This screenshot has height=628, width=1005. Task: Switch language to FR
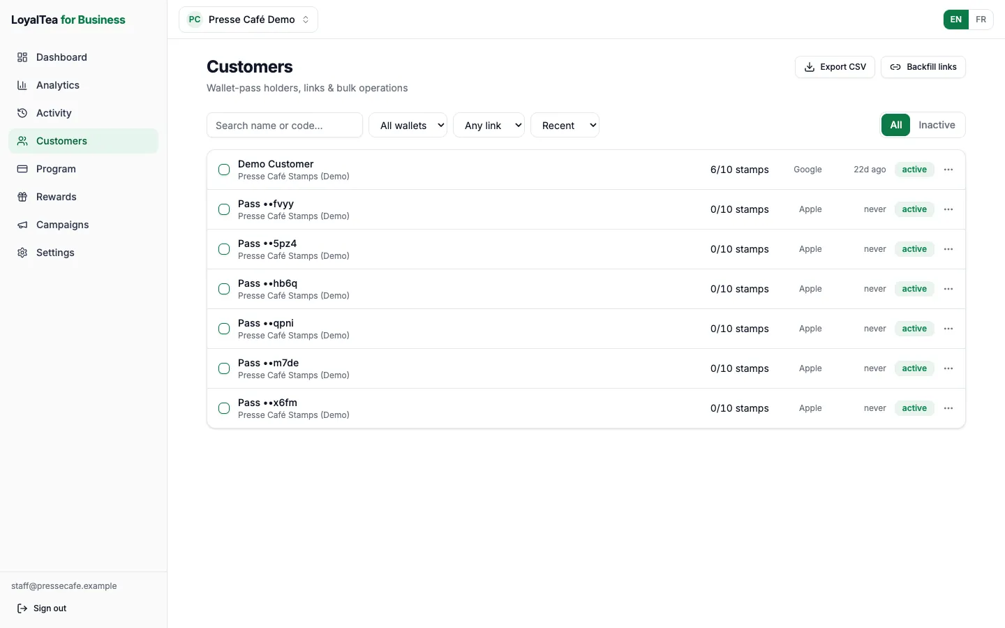click(981, 20)
